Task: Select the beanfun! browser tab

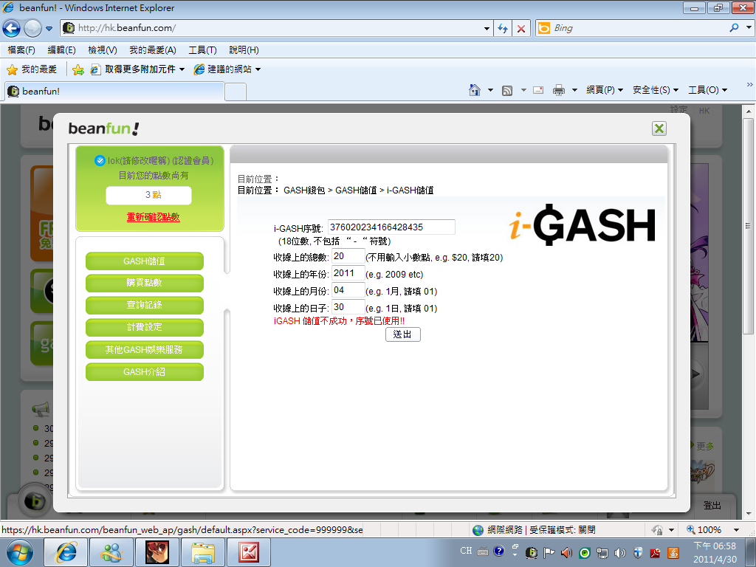Action: (114, 92)
